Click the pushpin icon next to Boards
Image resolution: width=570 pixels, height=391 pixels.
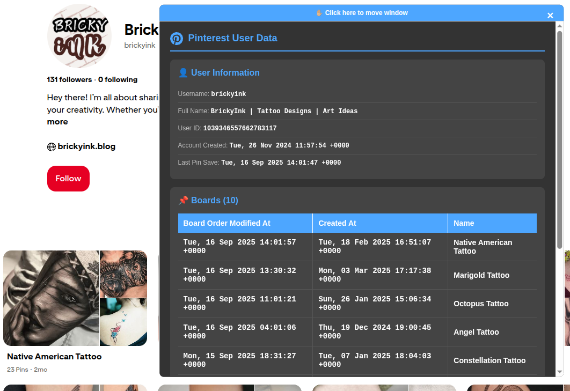(x=183, y=201)
